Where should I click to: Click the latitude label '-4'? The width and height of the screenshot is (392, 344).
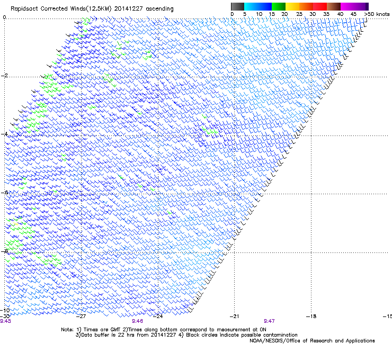pyautogui.click(x=4, y=134)
